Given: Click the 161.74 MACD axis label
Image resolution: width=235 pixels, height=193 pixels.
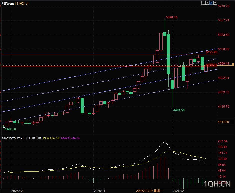Looking at the screenshot, I should pos(223,153).
